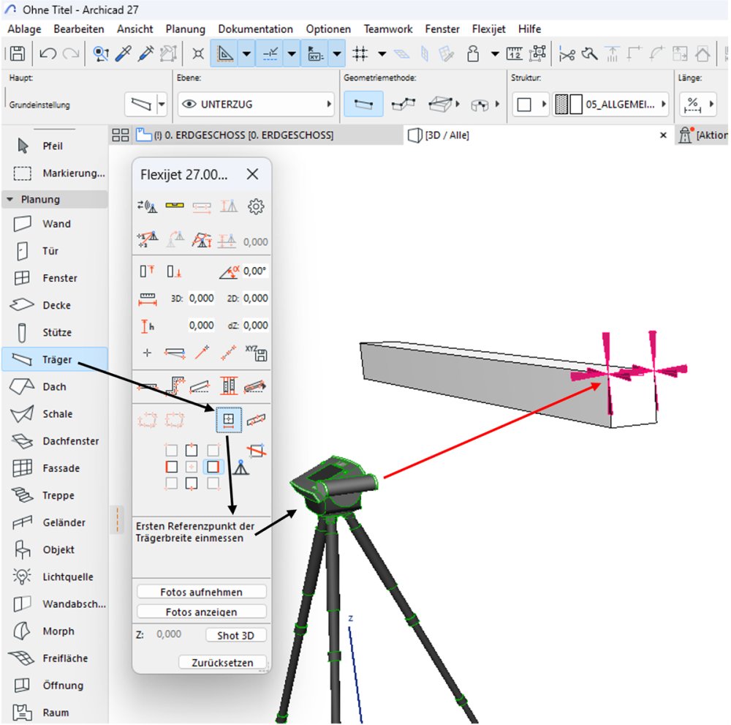Click the Flexijet positioning by two points icon
This screenshot has width=731, height=725.
click(148, 240)
